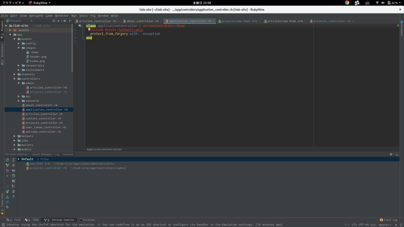Click Collapse All icon in changes panel
The width and height of the screenshot is (404, 227).
pyautogui.click(x=13, y=165)
